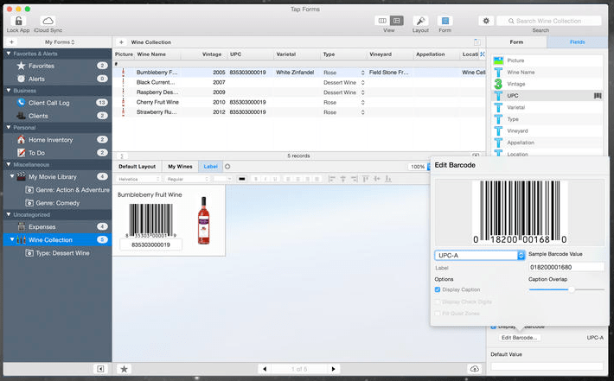The width and height of the screenshot is (614, 381).
Task: Open UPC-A barcode type dropdown
Action: tap(479, 256)
